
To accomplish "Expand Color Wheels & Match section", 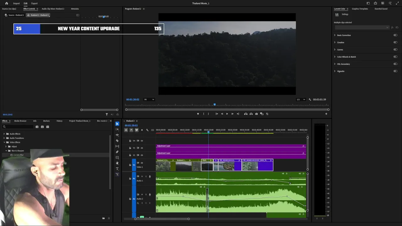I will click(335, 57).
